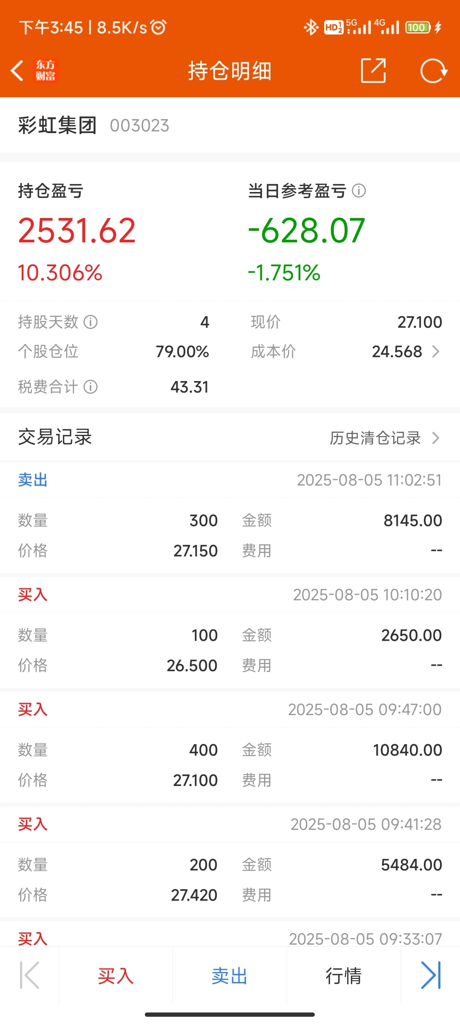Refresh the position details
This screenshot has width=460, height=1024.
(x=434, y=71)
